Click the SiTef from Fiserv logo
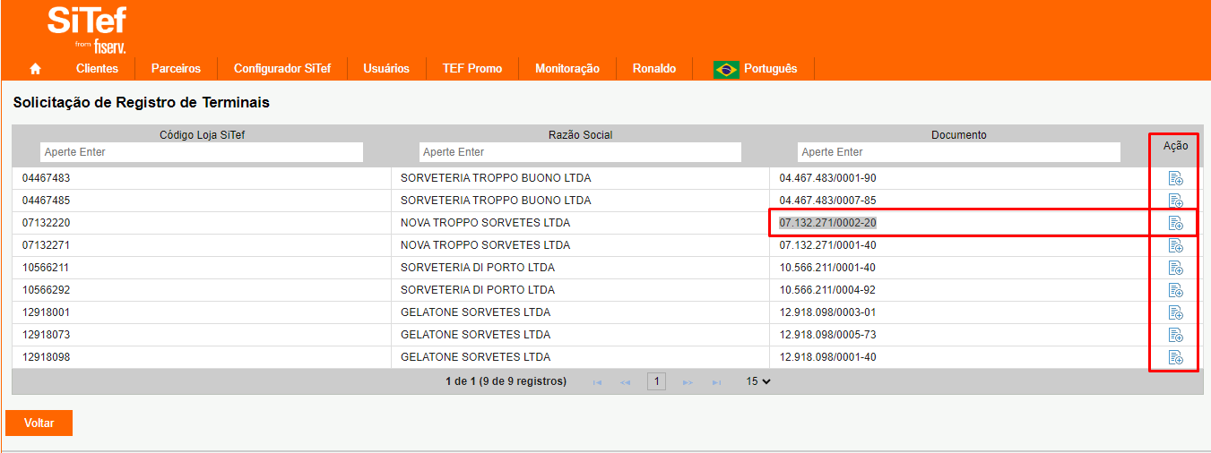 [x=87, y=29]
